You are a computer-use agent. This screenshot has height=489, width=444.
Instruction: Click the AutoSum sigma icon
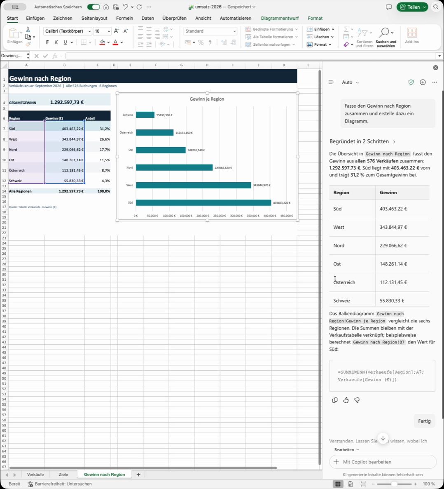(x=346, y=29)
